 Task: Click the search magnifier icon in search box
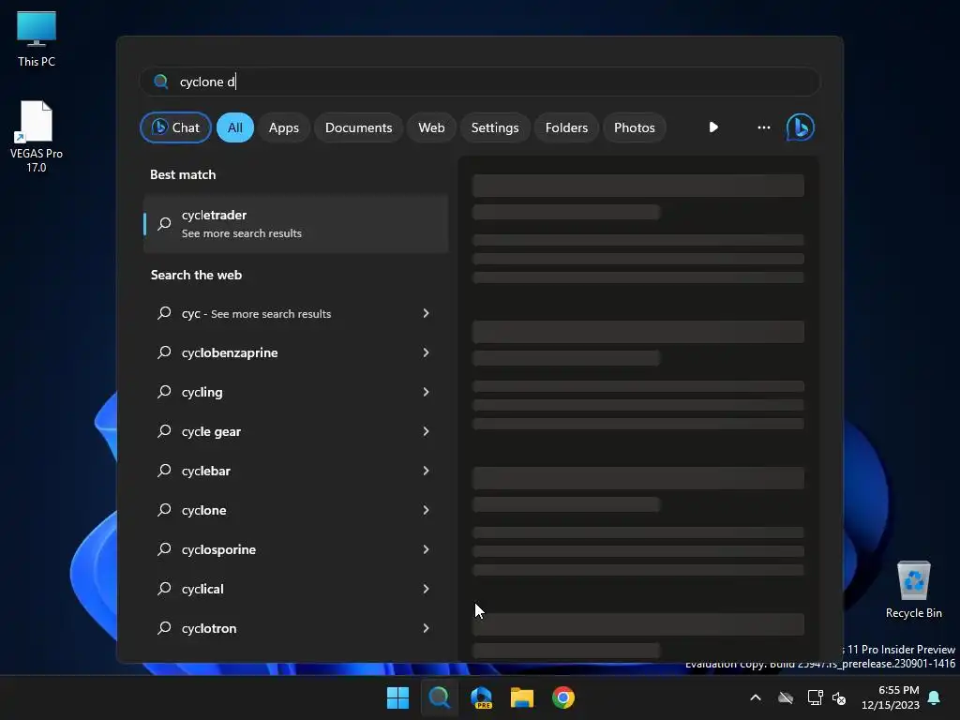tap(161, 82)
